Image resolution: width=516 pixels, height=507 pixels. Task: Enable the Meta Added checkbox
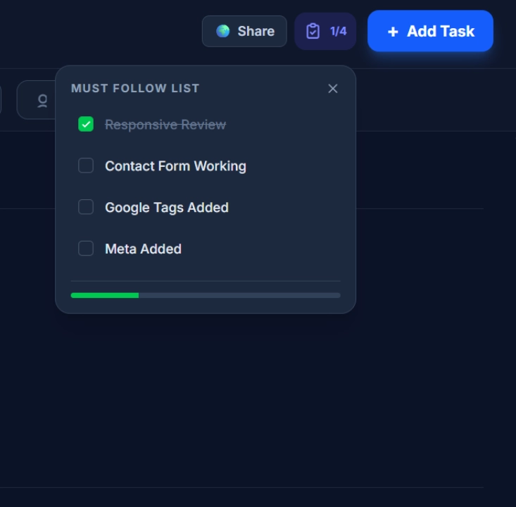(86, 249)
